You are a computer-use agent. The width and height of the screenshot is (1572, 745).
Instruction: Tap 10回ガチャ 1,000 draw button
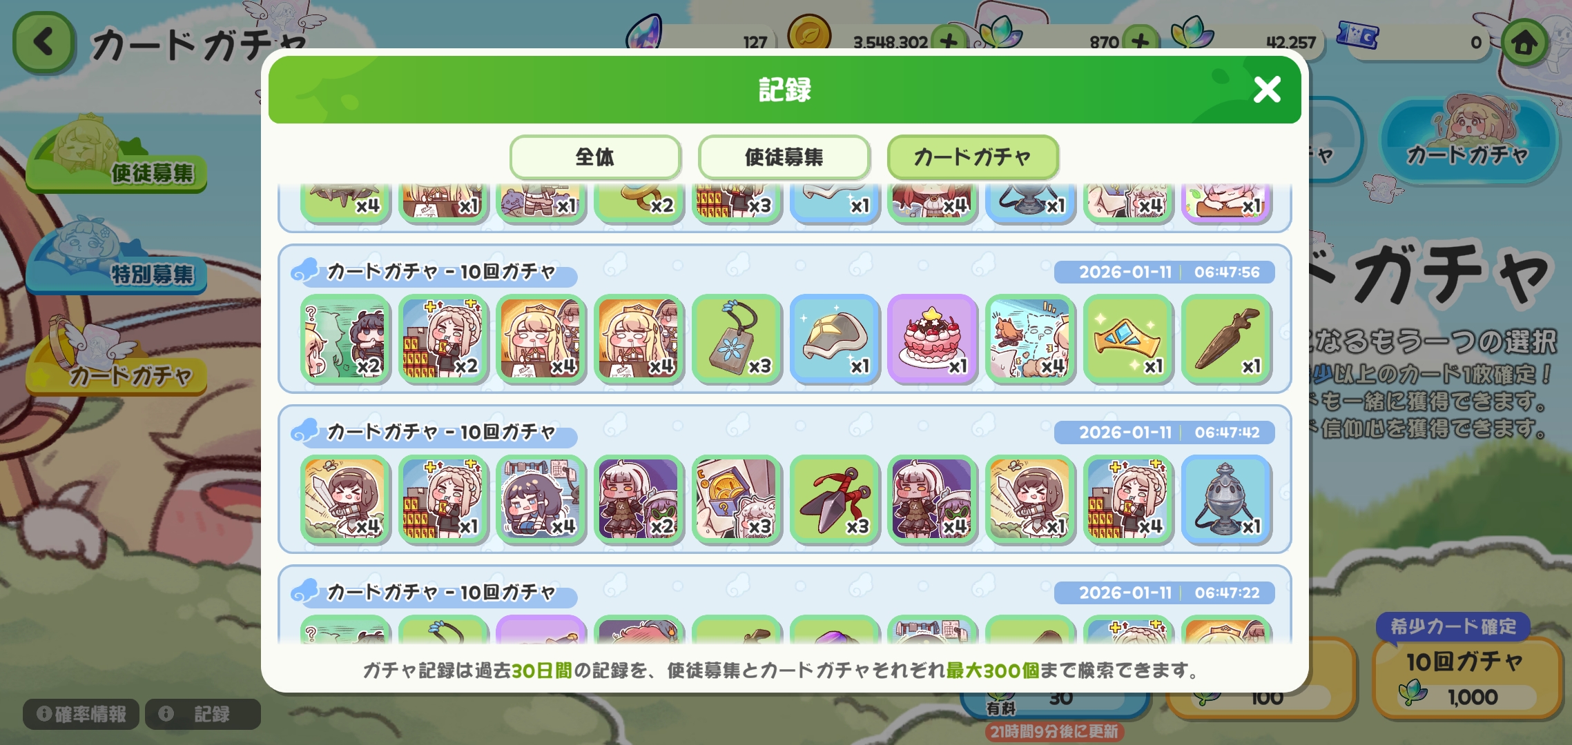click(1467, 677)
